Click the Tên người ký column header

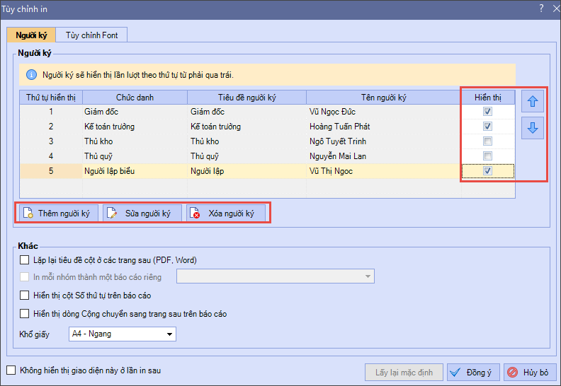coord(384,97)
